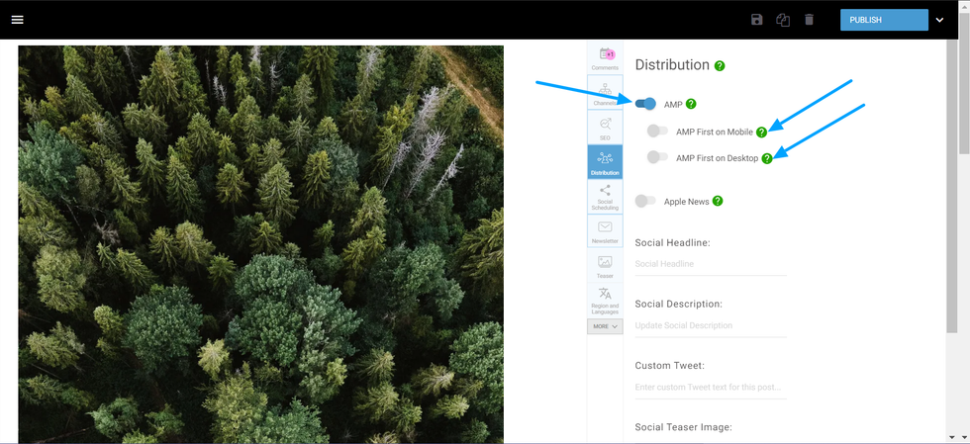Disable the AMP toggle
Screen dimensions: 970x444
click(x=645, y=104)
